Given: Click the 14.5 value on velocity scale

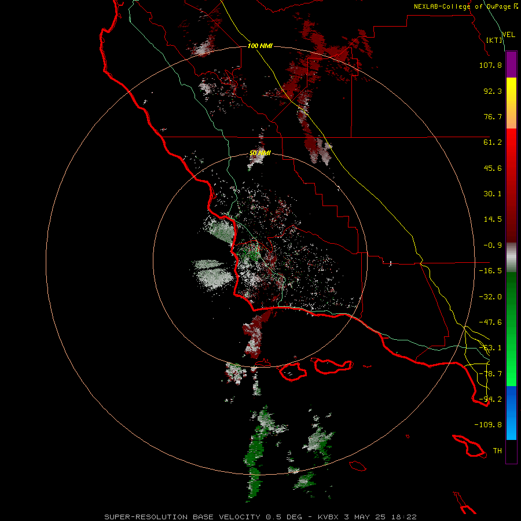Looking at the screenshot, I should pos(493,219).
